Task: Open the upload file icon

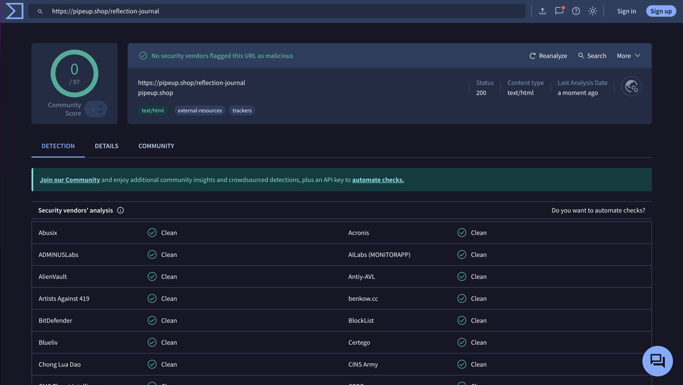Action: pos(543,11)
